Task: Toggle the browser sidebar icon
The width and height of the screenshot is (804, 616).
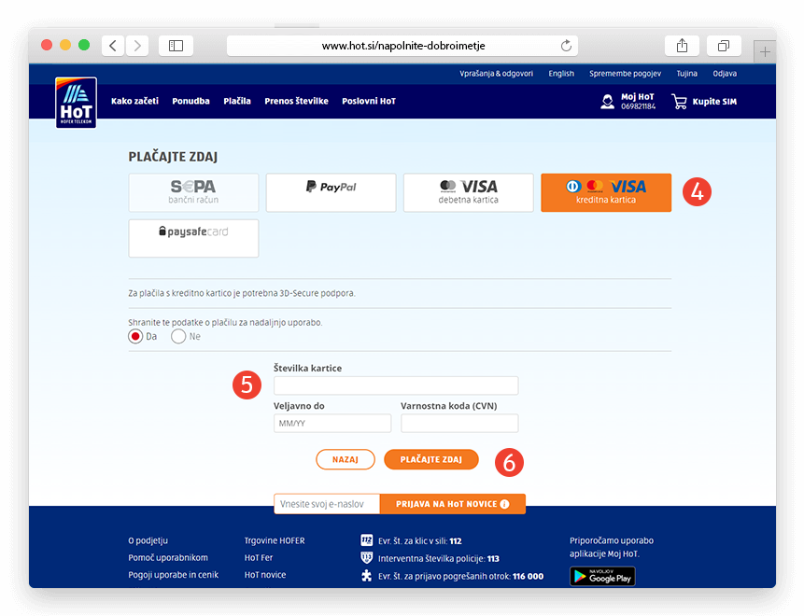Action: (176, 46)
